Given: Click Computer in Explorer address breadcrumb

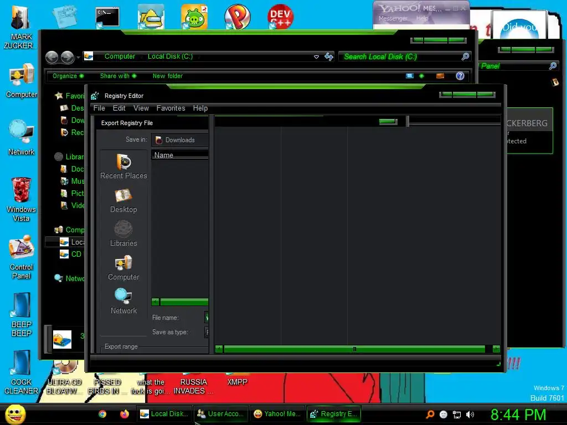Looking at the screenshot, I should tap(120, 56).
